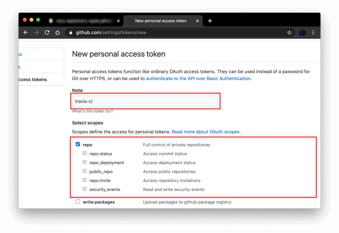Open the Basic Authentication link
The height and width of the screenshot is (233, 339).
click(198, 78)
